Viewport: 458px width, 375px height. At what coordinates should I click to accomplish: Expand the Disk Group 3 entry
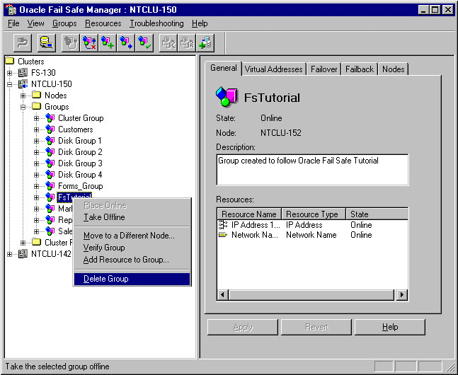pyautogui.click(x=37, y=163)
